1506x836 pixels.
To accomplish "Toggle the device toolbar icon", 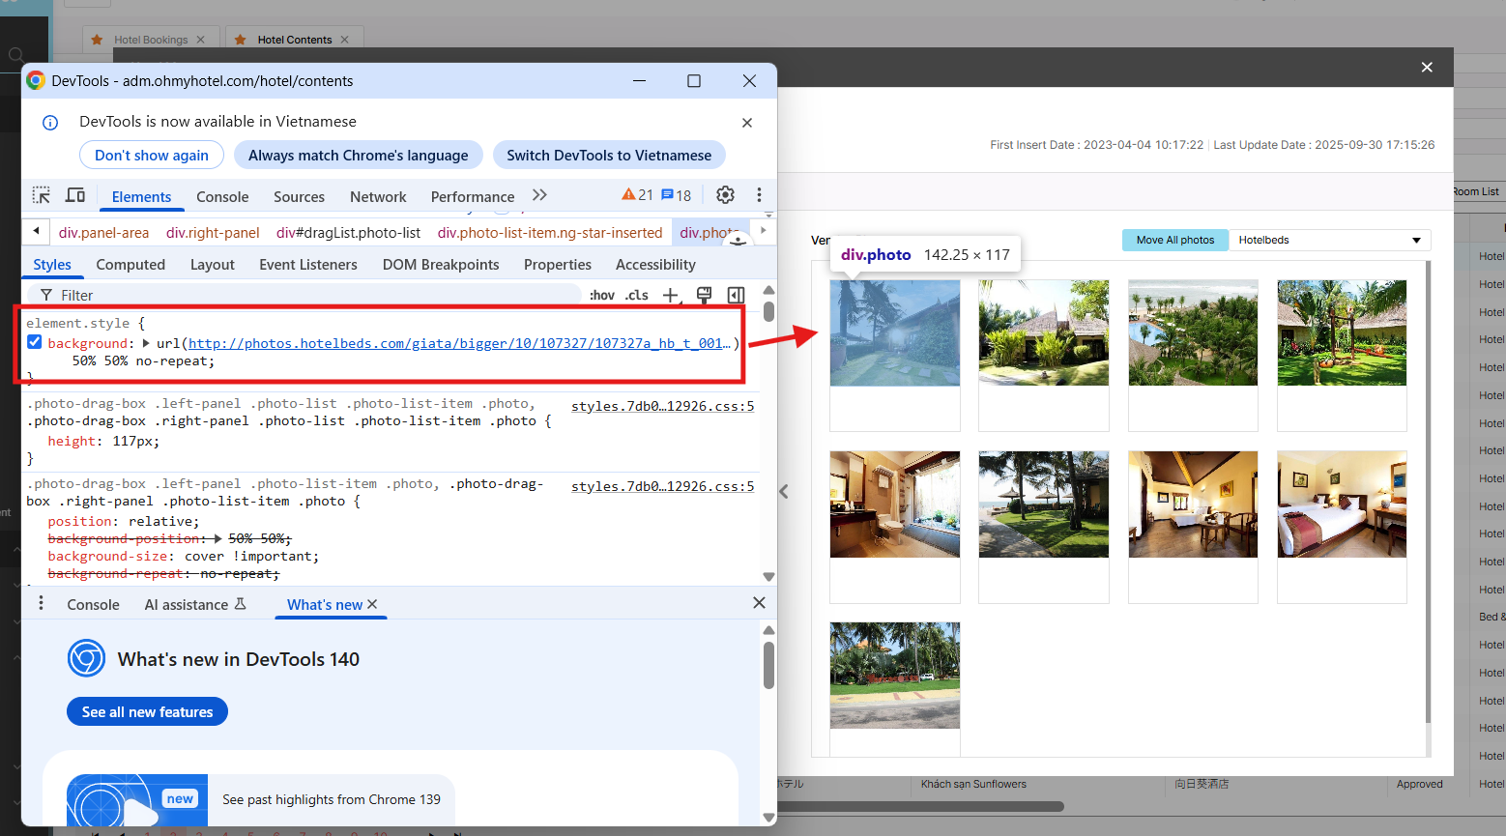I will point(75,195).
